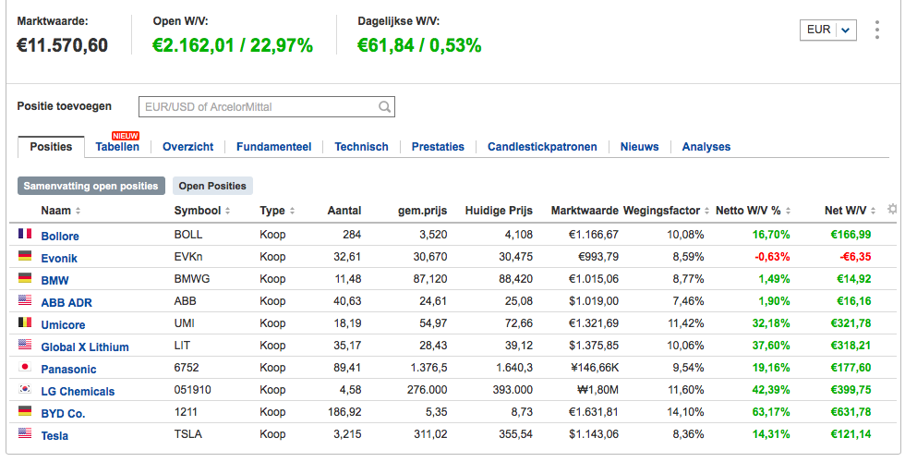
Task: Open the three-dot options menu
Action: pos(876,30)
